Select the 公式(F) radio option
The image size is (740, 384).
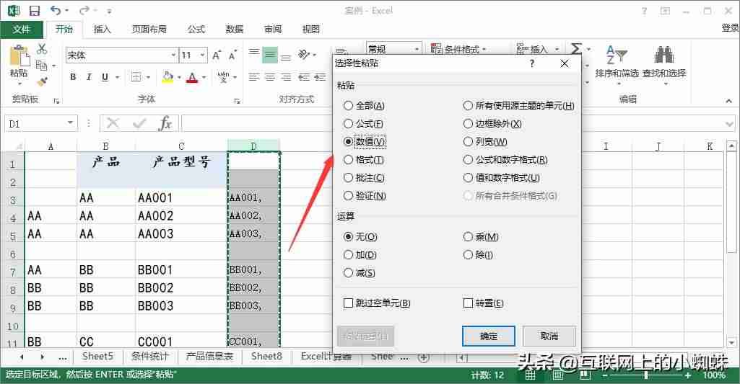pos(363,123)
